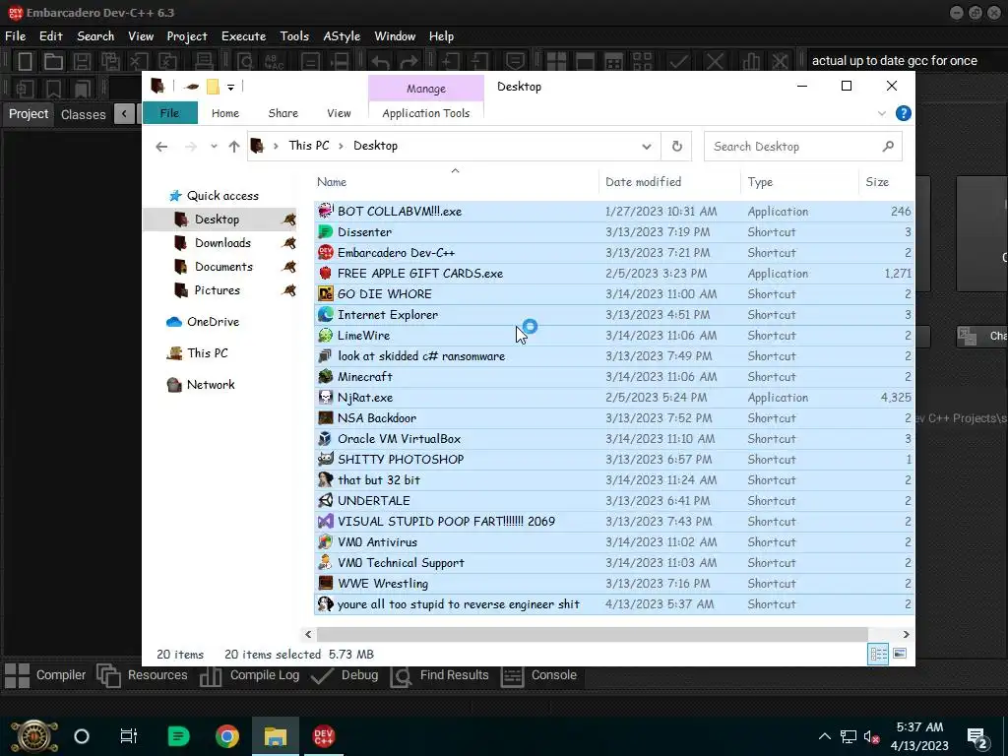Image resolution: width=1008 pixels, height=756 pixels.
Task: Select Oracle VM VirtualBox shortcut icon
Action: point(325,438)
